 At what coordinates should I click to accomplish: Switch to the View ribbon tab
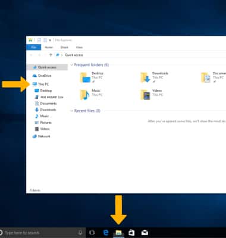tap(79, 47)
